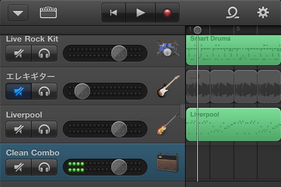The height and width of the screenshot is (187, 281).
Task: Mute the Live Rock Kit track
Action: [18, 53]
